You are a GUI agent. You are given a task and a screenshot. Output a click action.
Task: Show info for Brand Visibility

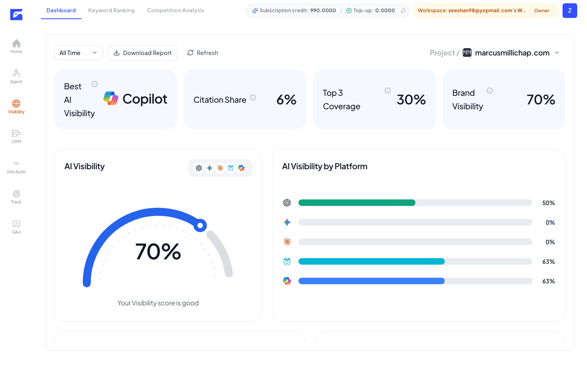pos(490,91)
